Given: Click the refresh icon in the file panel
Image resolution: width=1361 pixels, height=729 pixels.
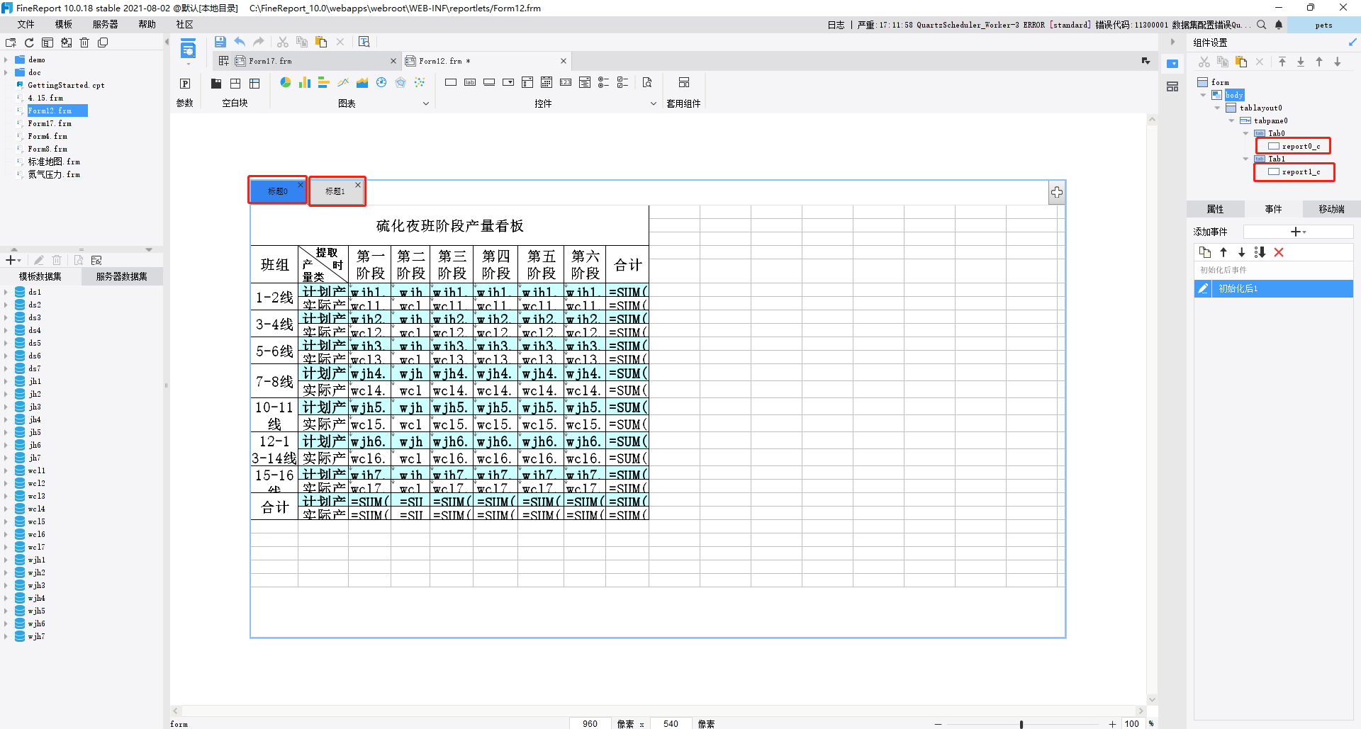Looking at the screenshot, I should 29,43.
